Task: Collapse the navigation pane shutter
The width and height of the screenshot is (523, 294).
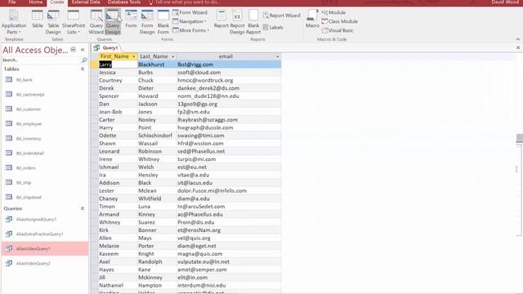Action: click(x=83, y=50)
